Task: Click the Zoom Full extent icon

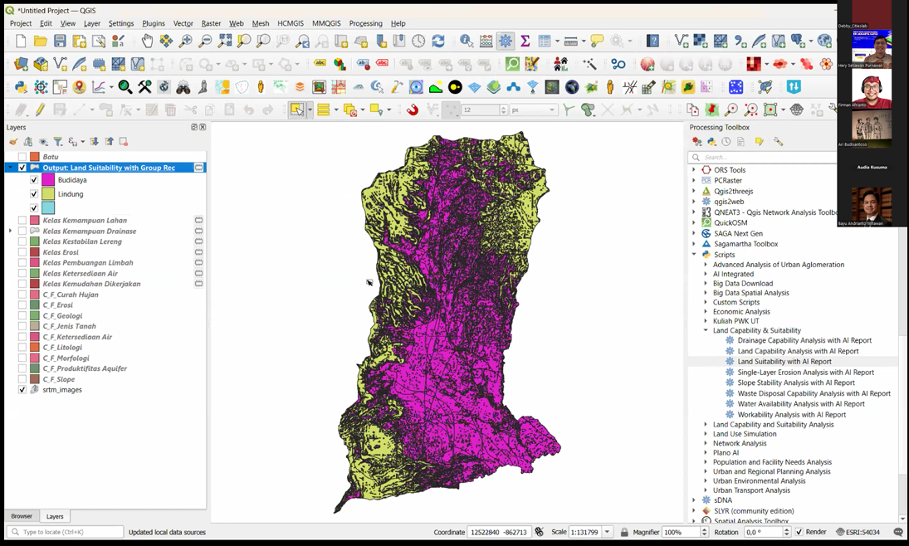Action: [224, 41]
